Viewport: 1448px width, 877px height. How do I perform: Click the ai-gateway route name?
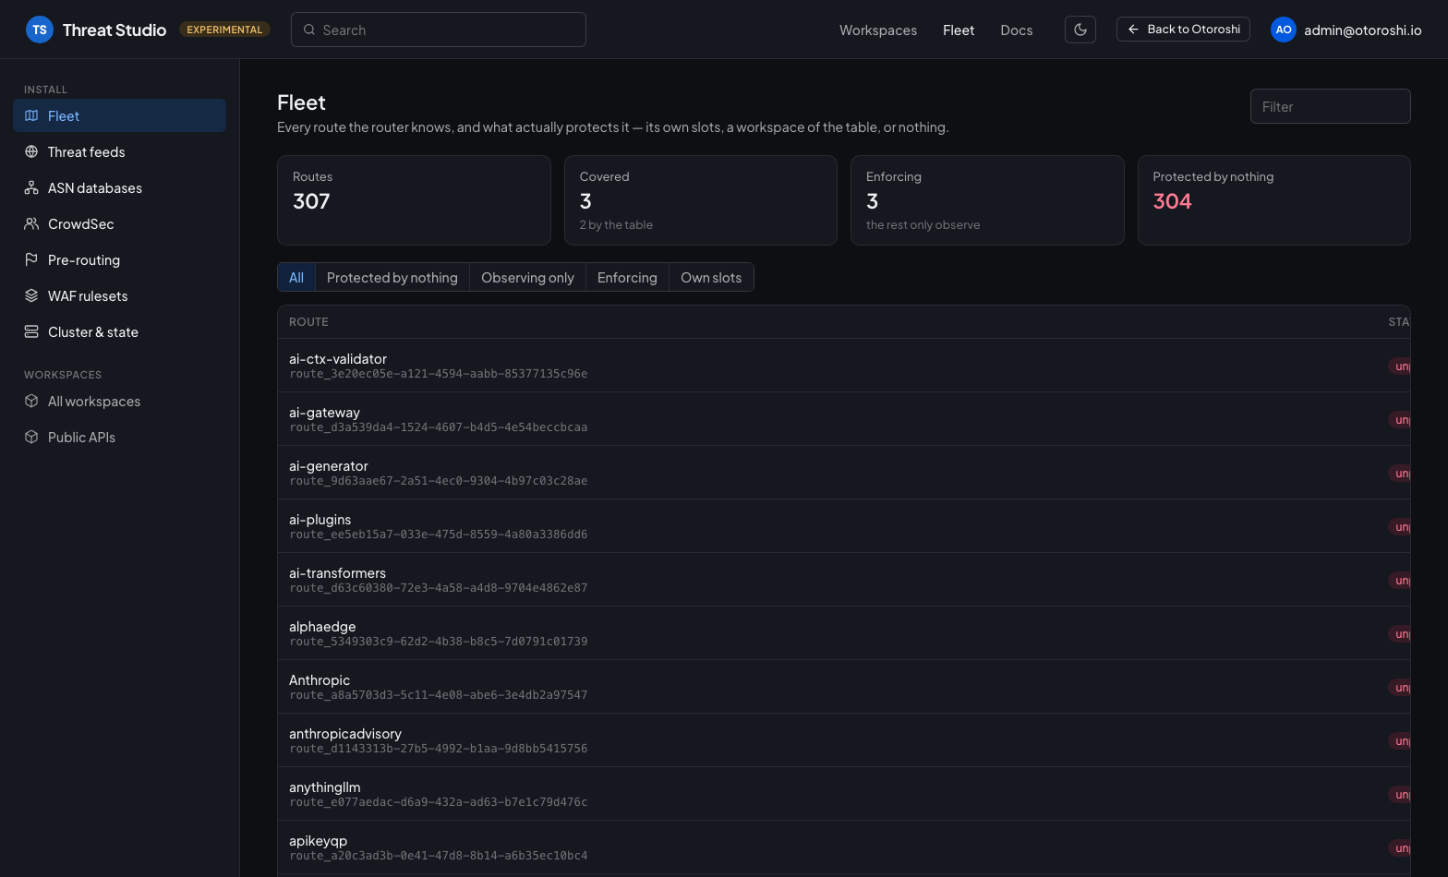pyautogui.click(x=324, y=412)
